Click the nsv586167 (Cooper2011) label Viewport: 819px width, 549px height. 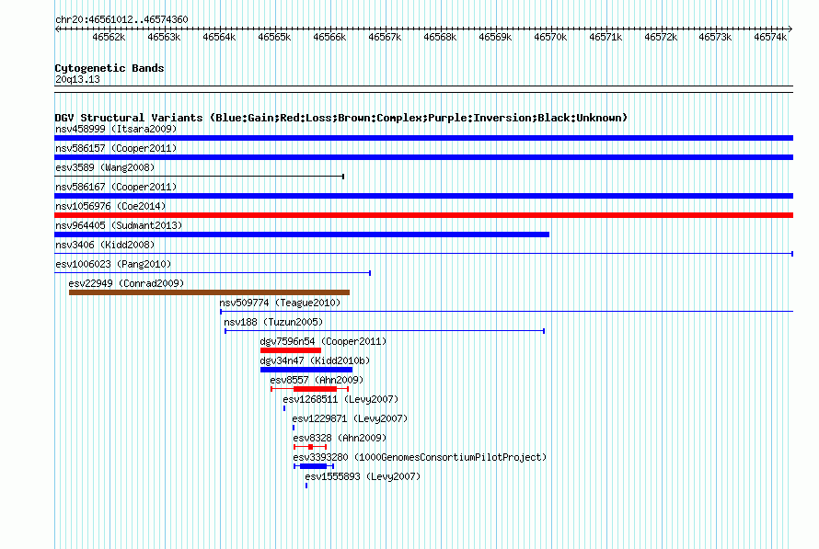[x=116, y=187]
